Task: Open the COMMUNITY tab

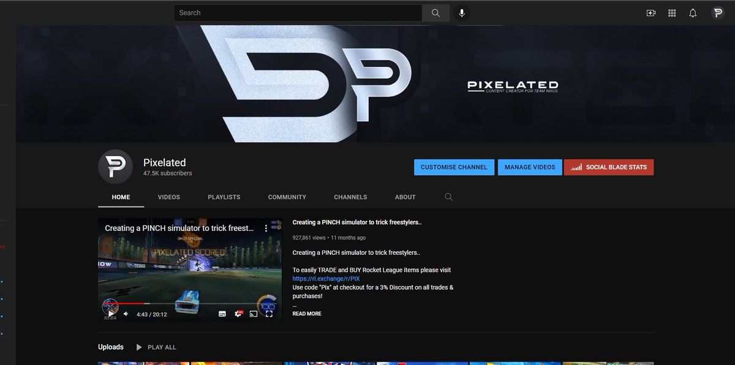Action: coord(287,197)
